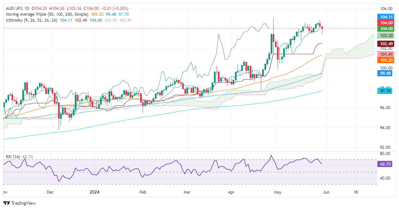
Task: Click the Jun label on time axis
Action: click(x=323, y=192)
